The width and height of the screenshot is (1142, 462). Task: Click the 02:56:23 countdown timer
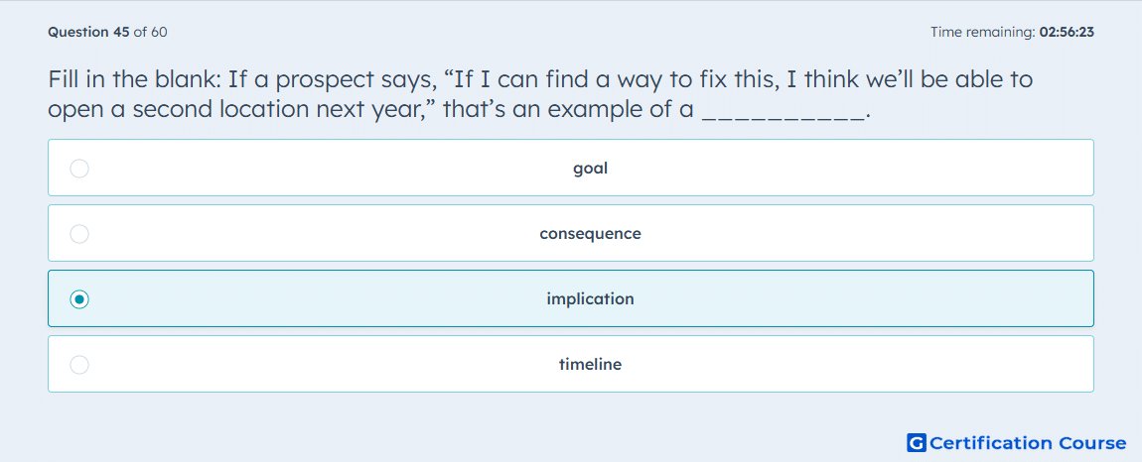(1067, 32)
